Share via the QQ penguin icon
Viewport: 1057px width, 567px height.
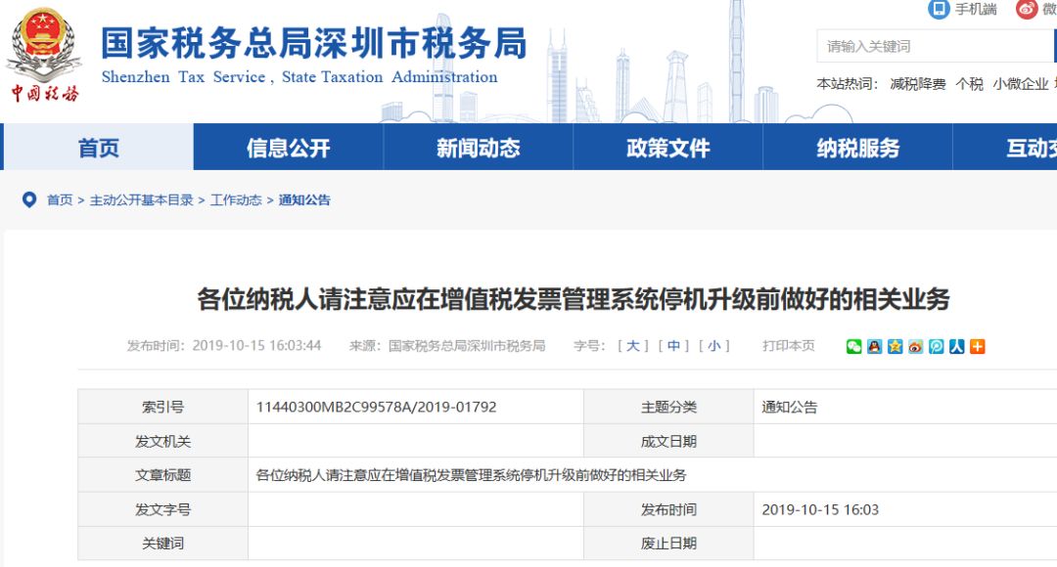874,346
